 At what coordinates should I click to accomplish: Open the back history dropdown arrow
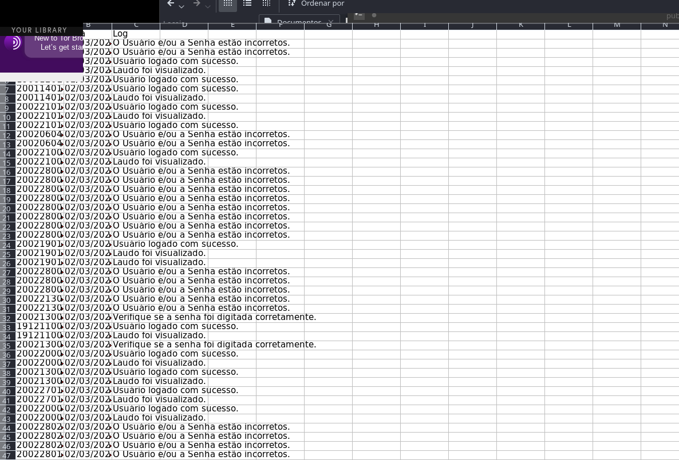181,6
